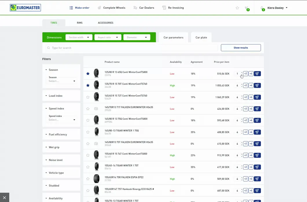Favorite 145/65 R 15 WinterContTS760
The height and width of the screenshot is (202, 307).
[x=88, y=97]
